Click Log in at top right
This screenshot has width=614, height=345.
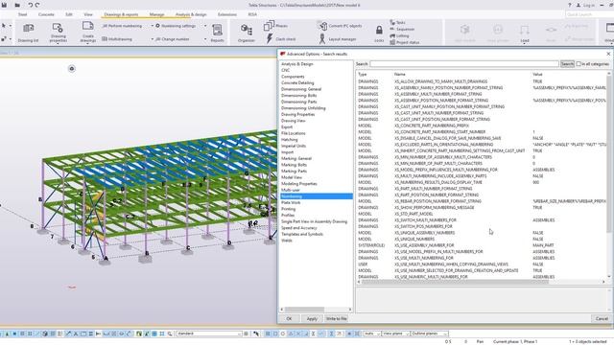click(x=585, y=5)
